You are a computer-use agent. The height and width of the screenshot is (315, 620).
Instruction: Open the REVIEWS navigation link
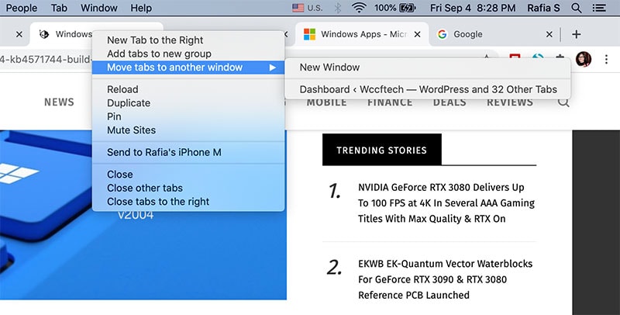[x=510, y=102]
